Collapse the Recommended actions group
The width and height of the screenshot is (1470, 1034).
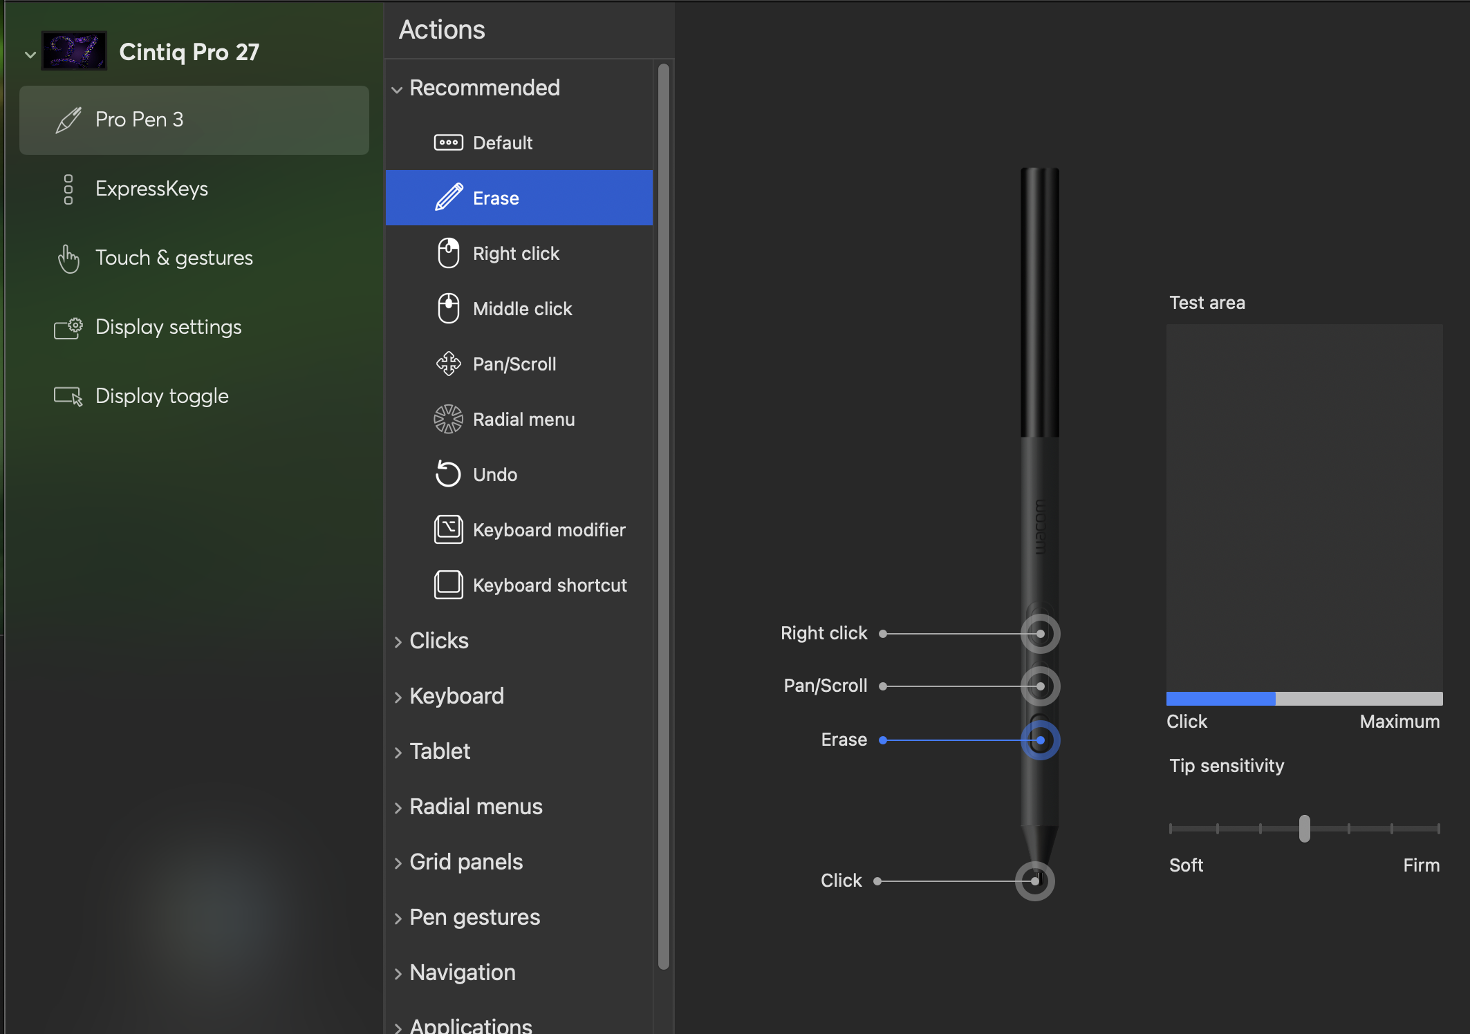397,89
